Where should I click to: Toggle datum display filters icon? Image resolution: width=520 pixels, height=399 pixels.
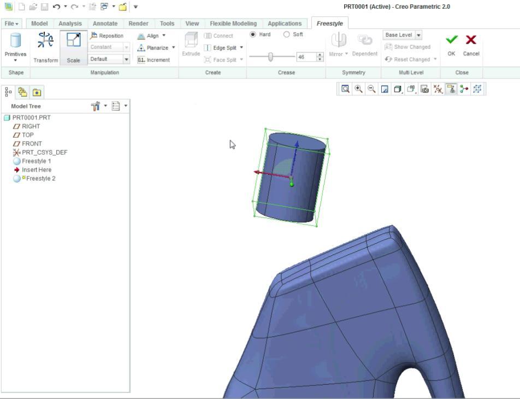(x=438, y=89)
